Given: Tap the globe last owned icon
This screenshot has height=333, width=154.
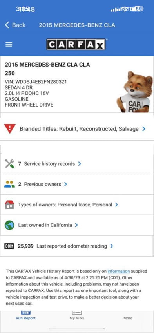Looking at the screenshot, I should click(x=9, y=225).
